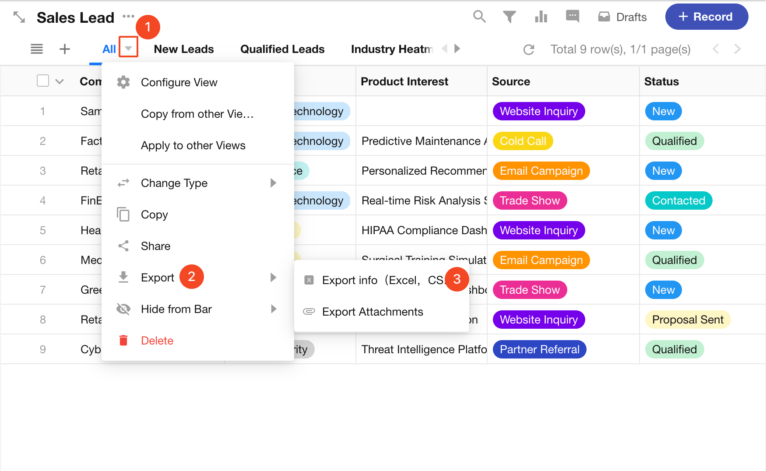Click the expand arrows icon beside Sales Lead
Viewport: 766px width, 471px height.
pos(19,18)
